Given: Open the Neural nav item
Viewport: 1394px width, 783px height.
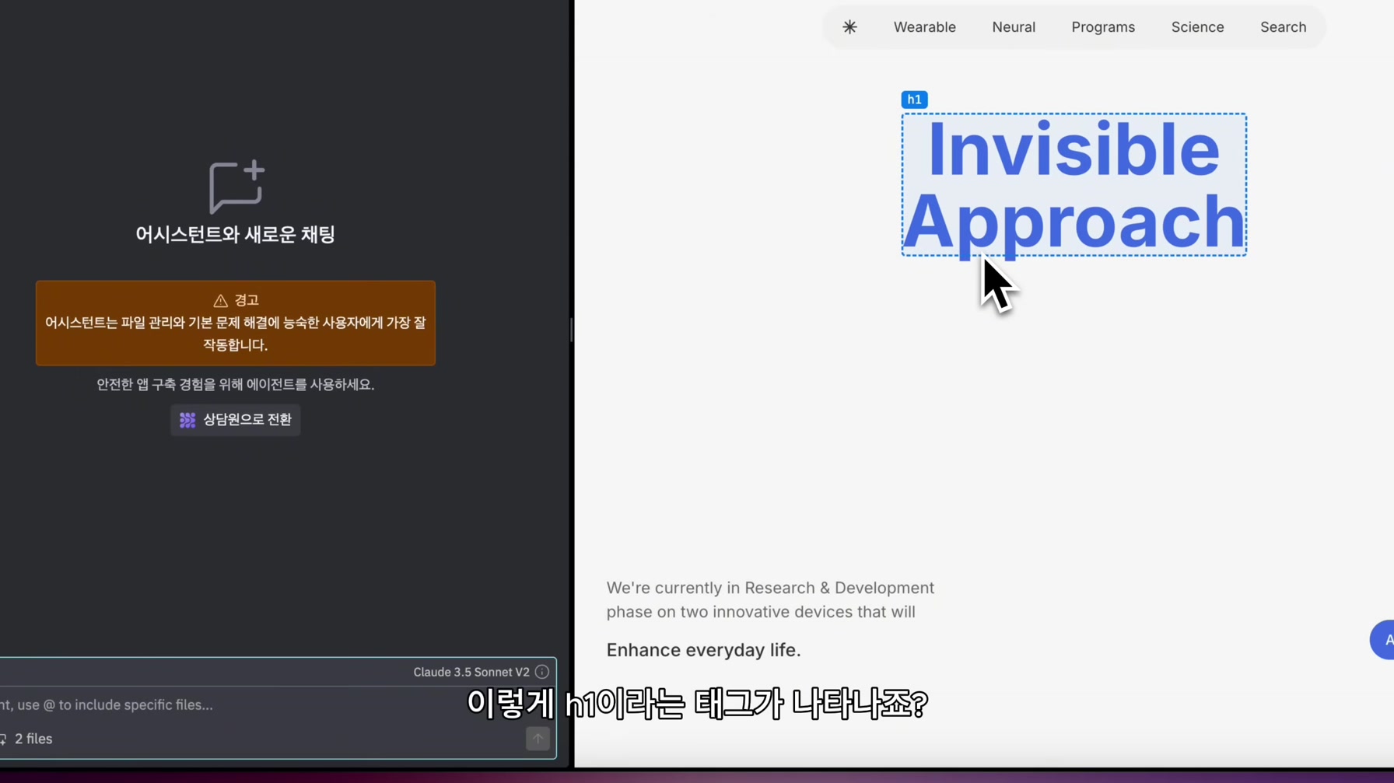Looking at the screenshot, I should (1014, 27).
